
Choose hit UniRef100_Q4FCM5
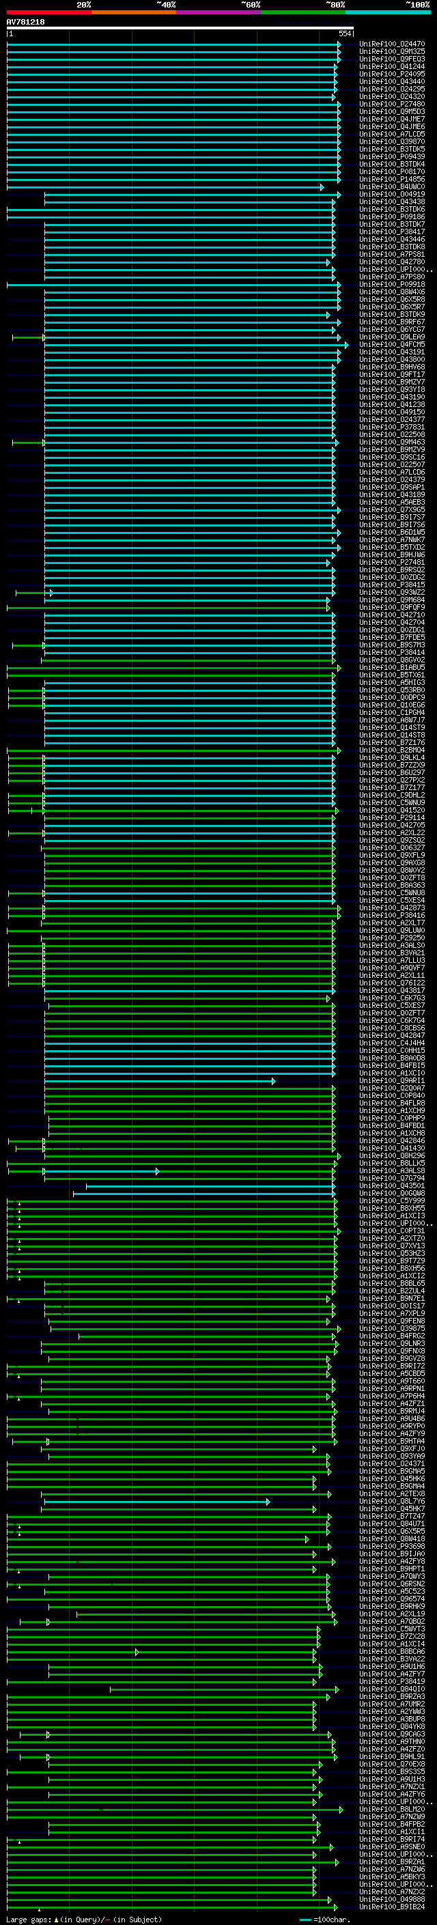(x=392, y=344)
